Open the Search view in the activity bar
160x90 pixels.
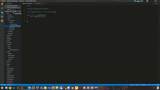2,8
